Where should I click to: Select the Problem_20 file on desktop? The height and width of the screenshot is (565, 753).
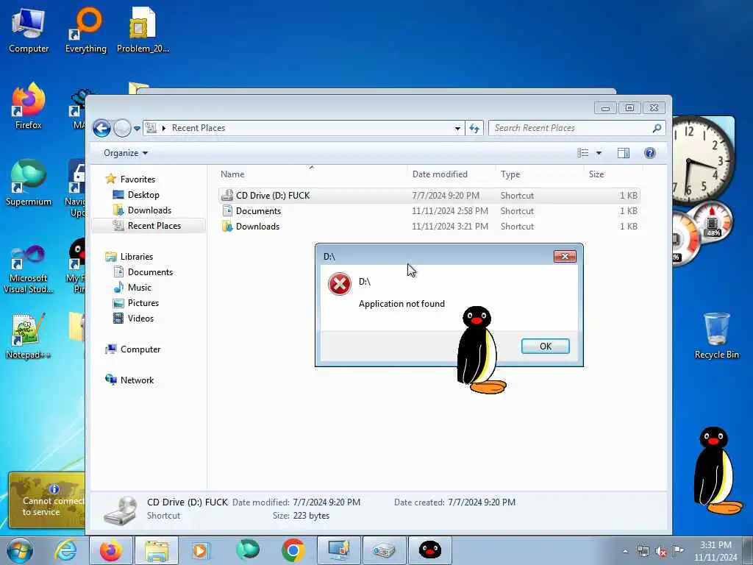click(143, 30)
